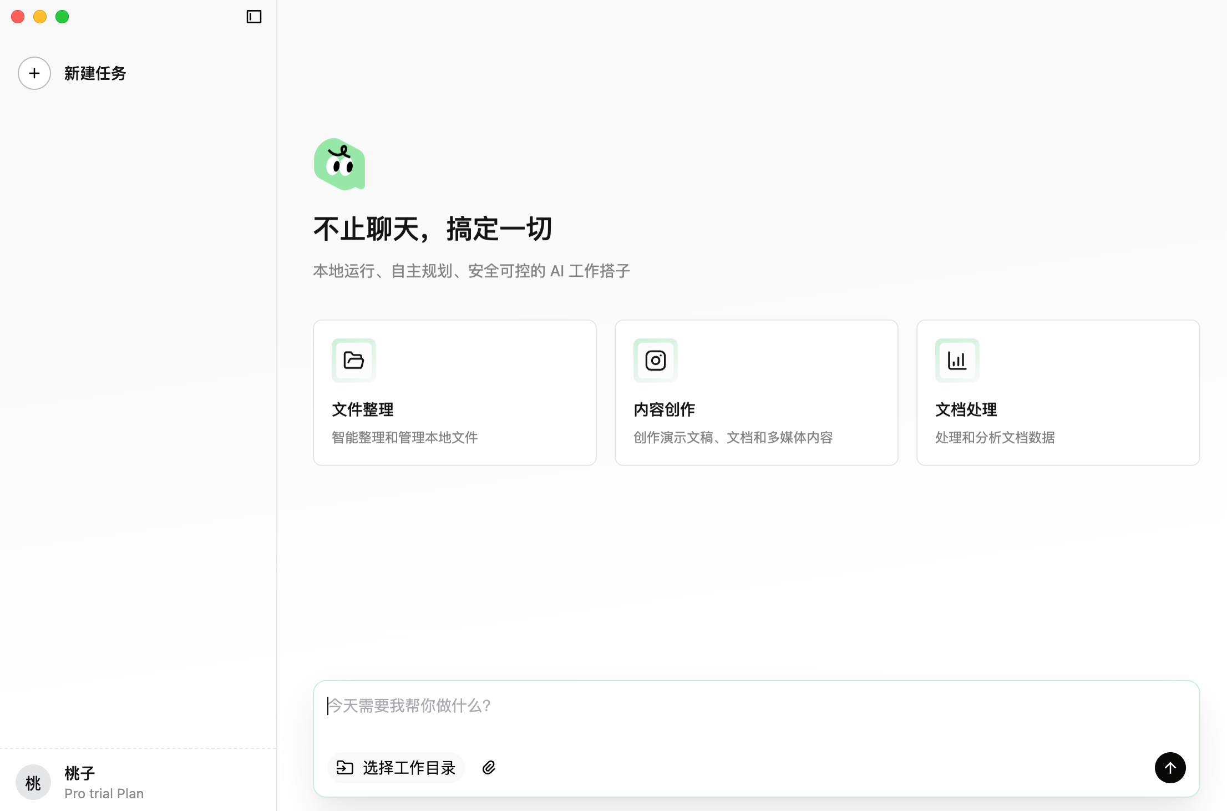Open the 文档处理 card

point(1058,392)
